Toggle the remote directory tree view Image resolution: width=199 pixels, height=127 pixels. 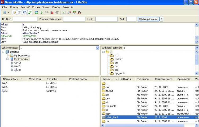pyautogui.click(x=25, y=12)
